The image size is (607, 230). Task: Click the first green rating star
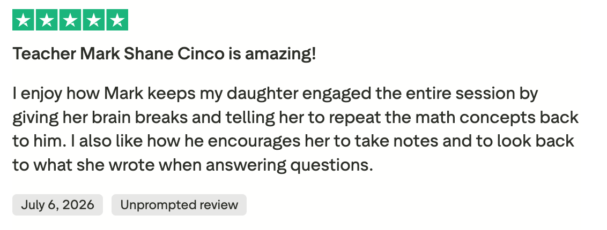24,20
